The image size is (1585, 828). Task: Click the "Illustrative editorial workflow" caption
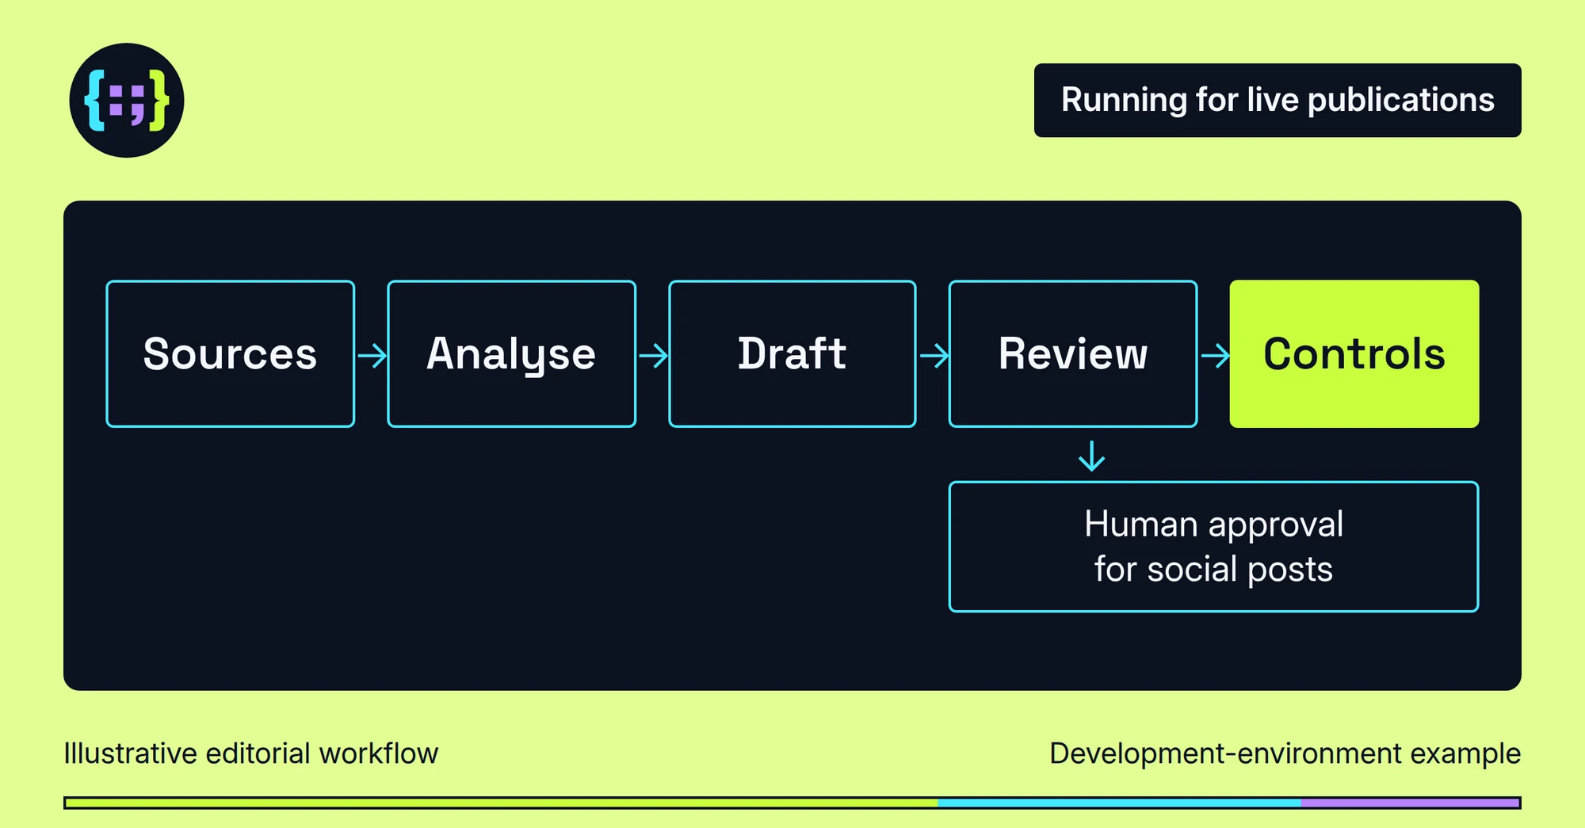pyautogui.click(x=250, y=754)
